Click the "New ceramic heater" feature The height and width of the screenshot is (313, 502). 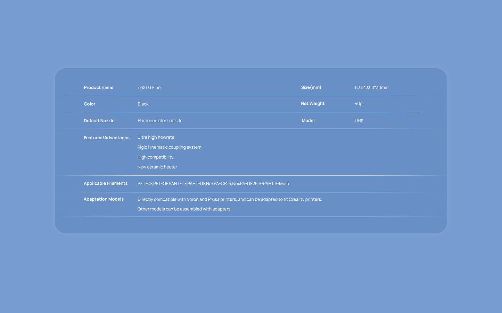tap(157, 167)
